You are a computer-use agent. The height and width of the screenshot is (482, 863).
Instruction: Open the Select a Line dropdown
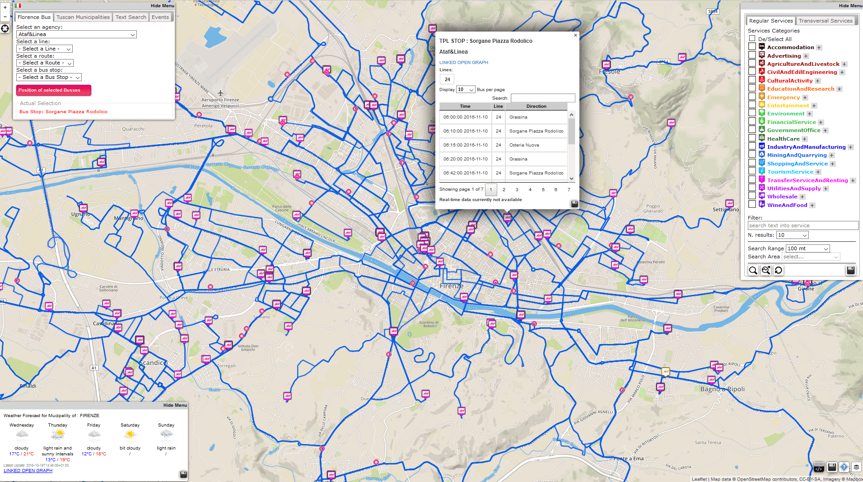pos(44,48)
